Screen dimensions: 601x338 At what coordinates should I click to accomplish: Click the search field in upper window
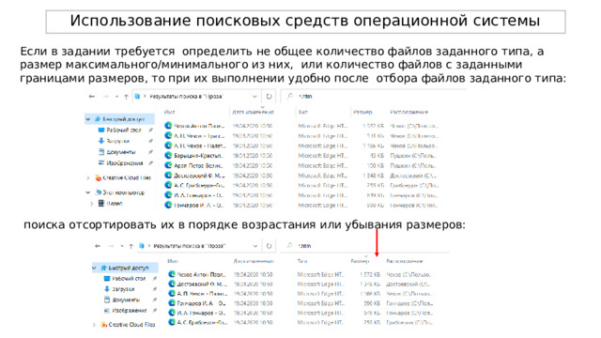pyautogui.click(x=374, y=97)
